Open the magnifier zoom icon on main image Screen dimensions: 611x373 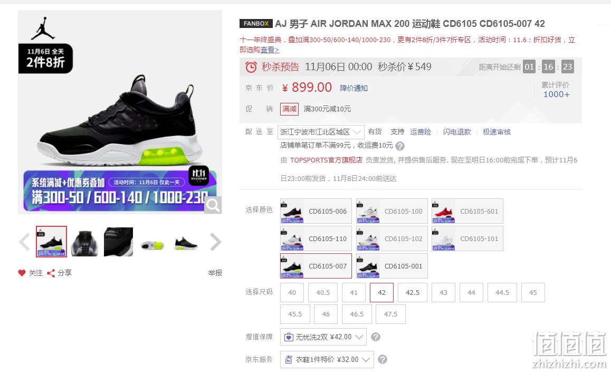213,205
